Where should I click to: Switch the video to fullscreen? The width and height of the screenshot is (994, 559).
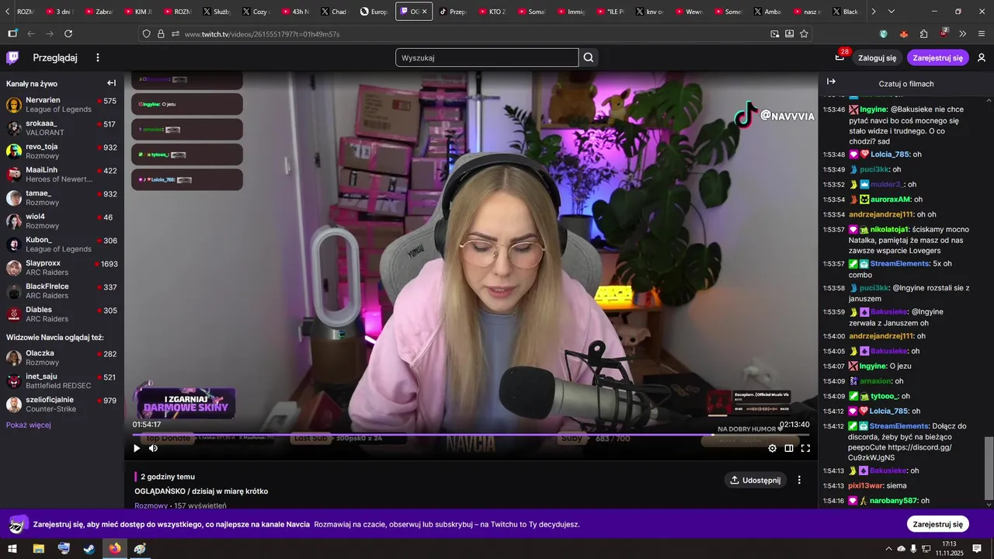coord(805,448)
